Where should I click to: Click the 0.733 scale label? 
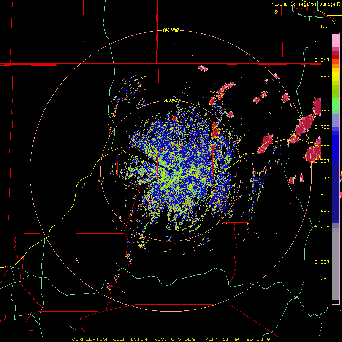coord(322,127)
